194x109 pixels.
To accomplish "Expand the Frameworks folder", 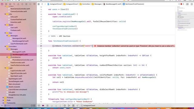I will (x=3, y=103).
